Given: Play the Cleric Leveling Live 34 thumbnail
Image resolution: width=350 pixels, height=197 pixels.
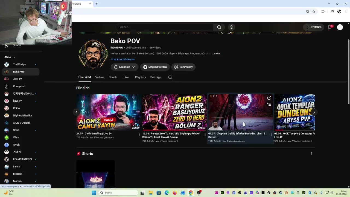Looking at the screenshot, I should pyautogui.click(x=109, y=112).
